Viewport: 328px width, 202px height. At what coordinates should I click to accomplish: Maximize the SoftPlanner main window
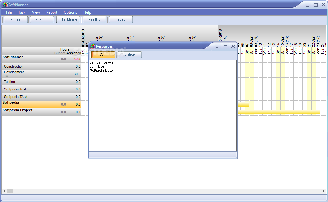(316, 5)
